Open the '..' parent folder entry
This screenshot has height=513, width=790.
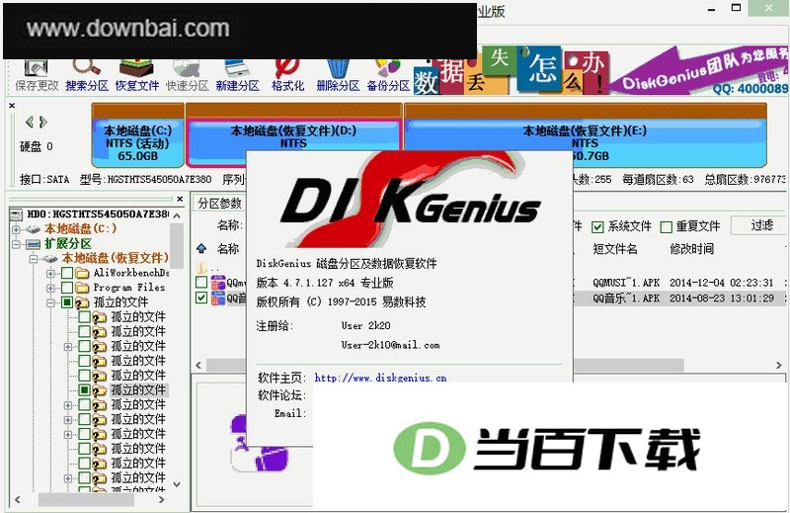[208, 268]
